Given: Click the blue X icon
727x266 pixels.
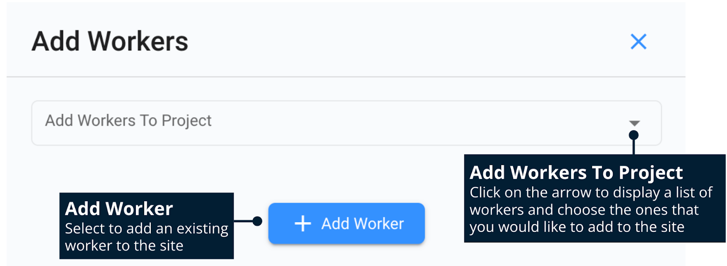Looking at the screenshot, I should tap(638, 42).
